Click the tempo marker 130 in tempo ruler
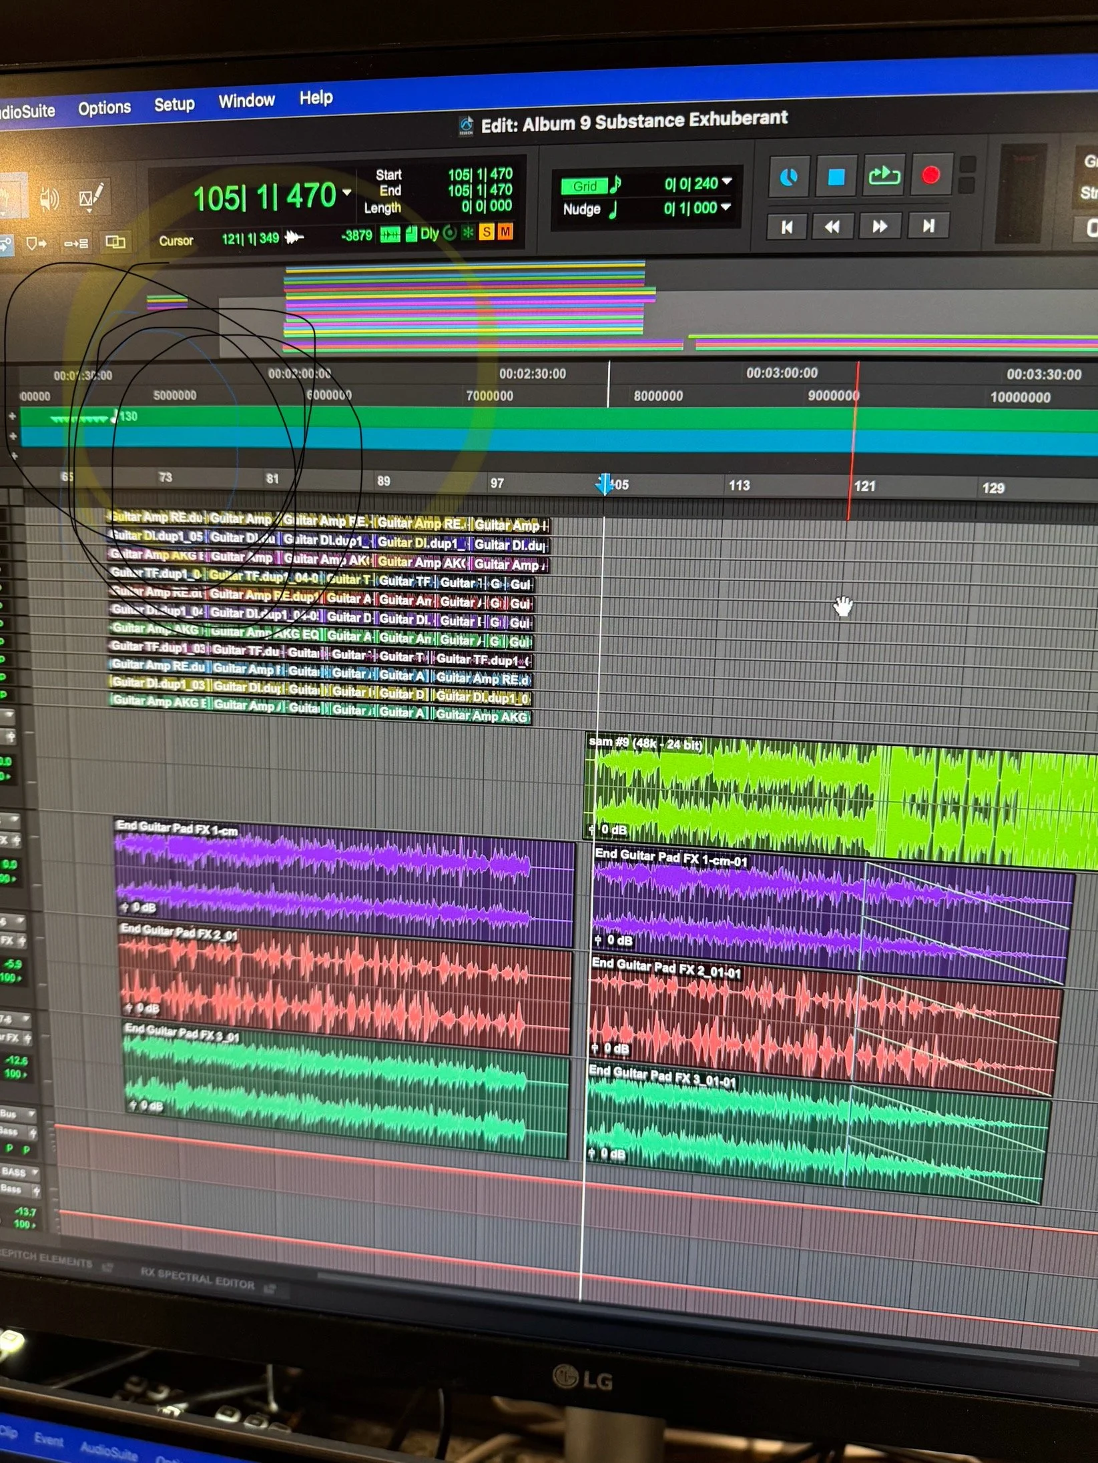Viewport: 1098px width, 1463px height. [124, 416]
